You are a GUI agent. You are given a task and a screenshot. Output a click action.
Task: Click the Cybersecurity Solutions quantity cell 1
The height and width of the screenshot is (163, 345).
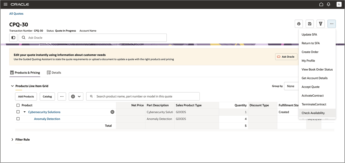233,112
